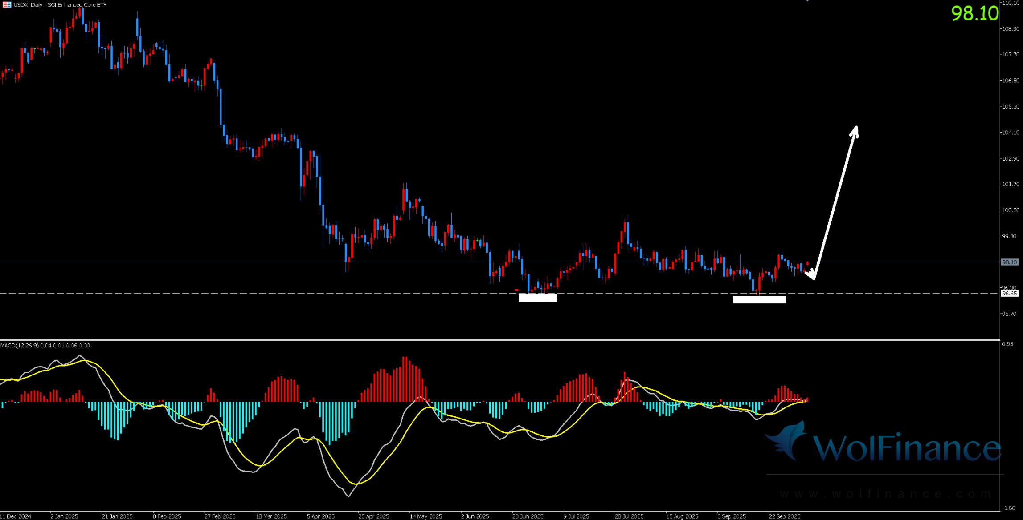Select the right white support rectangle

tap(759, 300)
